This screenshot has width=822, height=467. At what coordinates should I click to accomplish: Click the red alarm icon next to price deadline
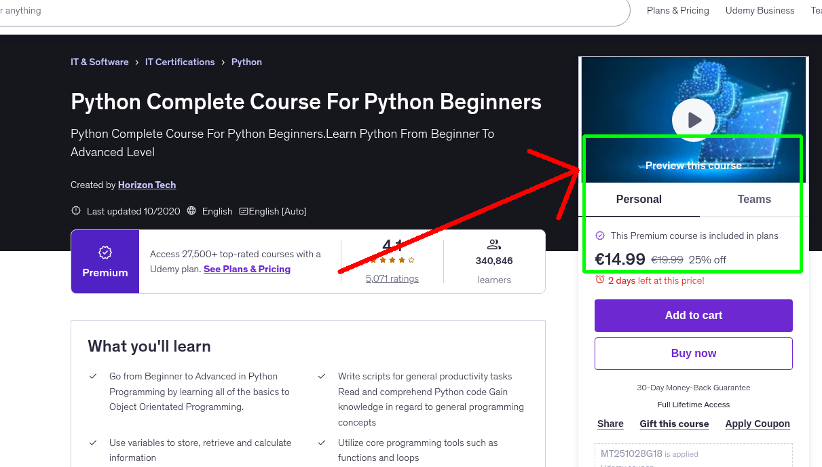[x=599, y=280]
